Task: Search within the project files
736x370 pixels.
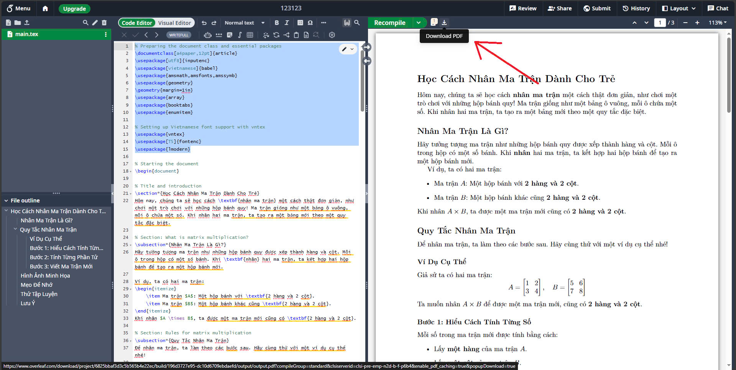Action: click(85, 23)
